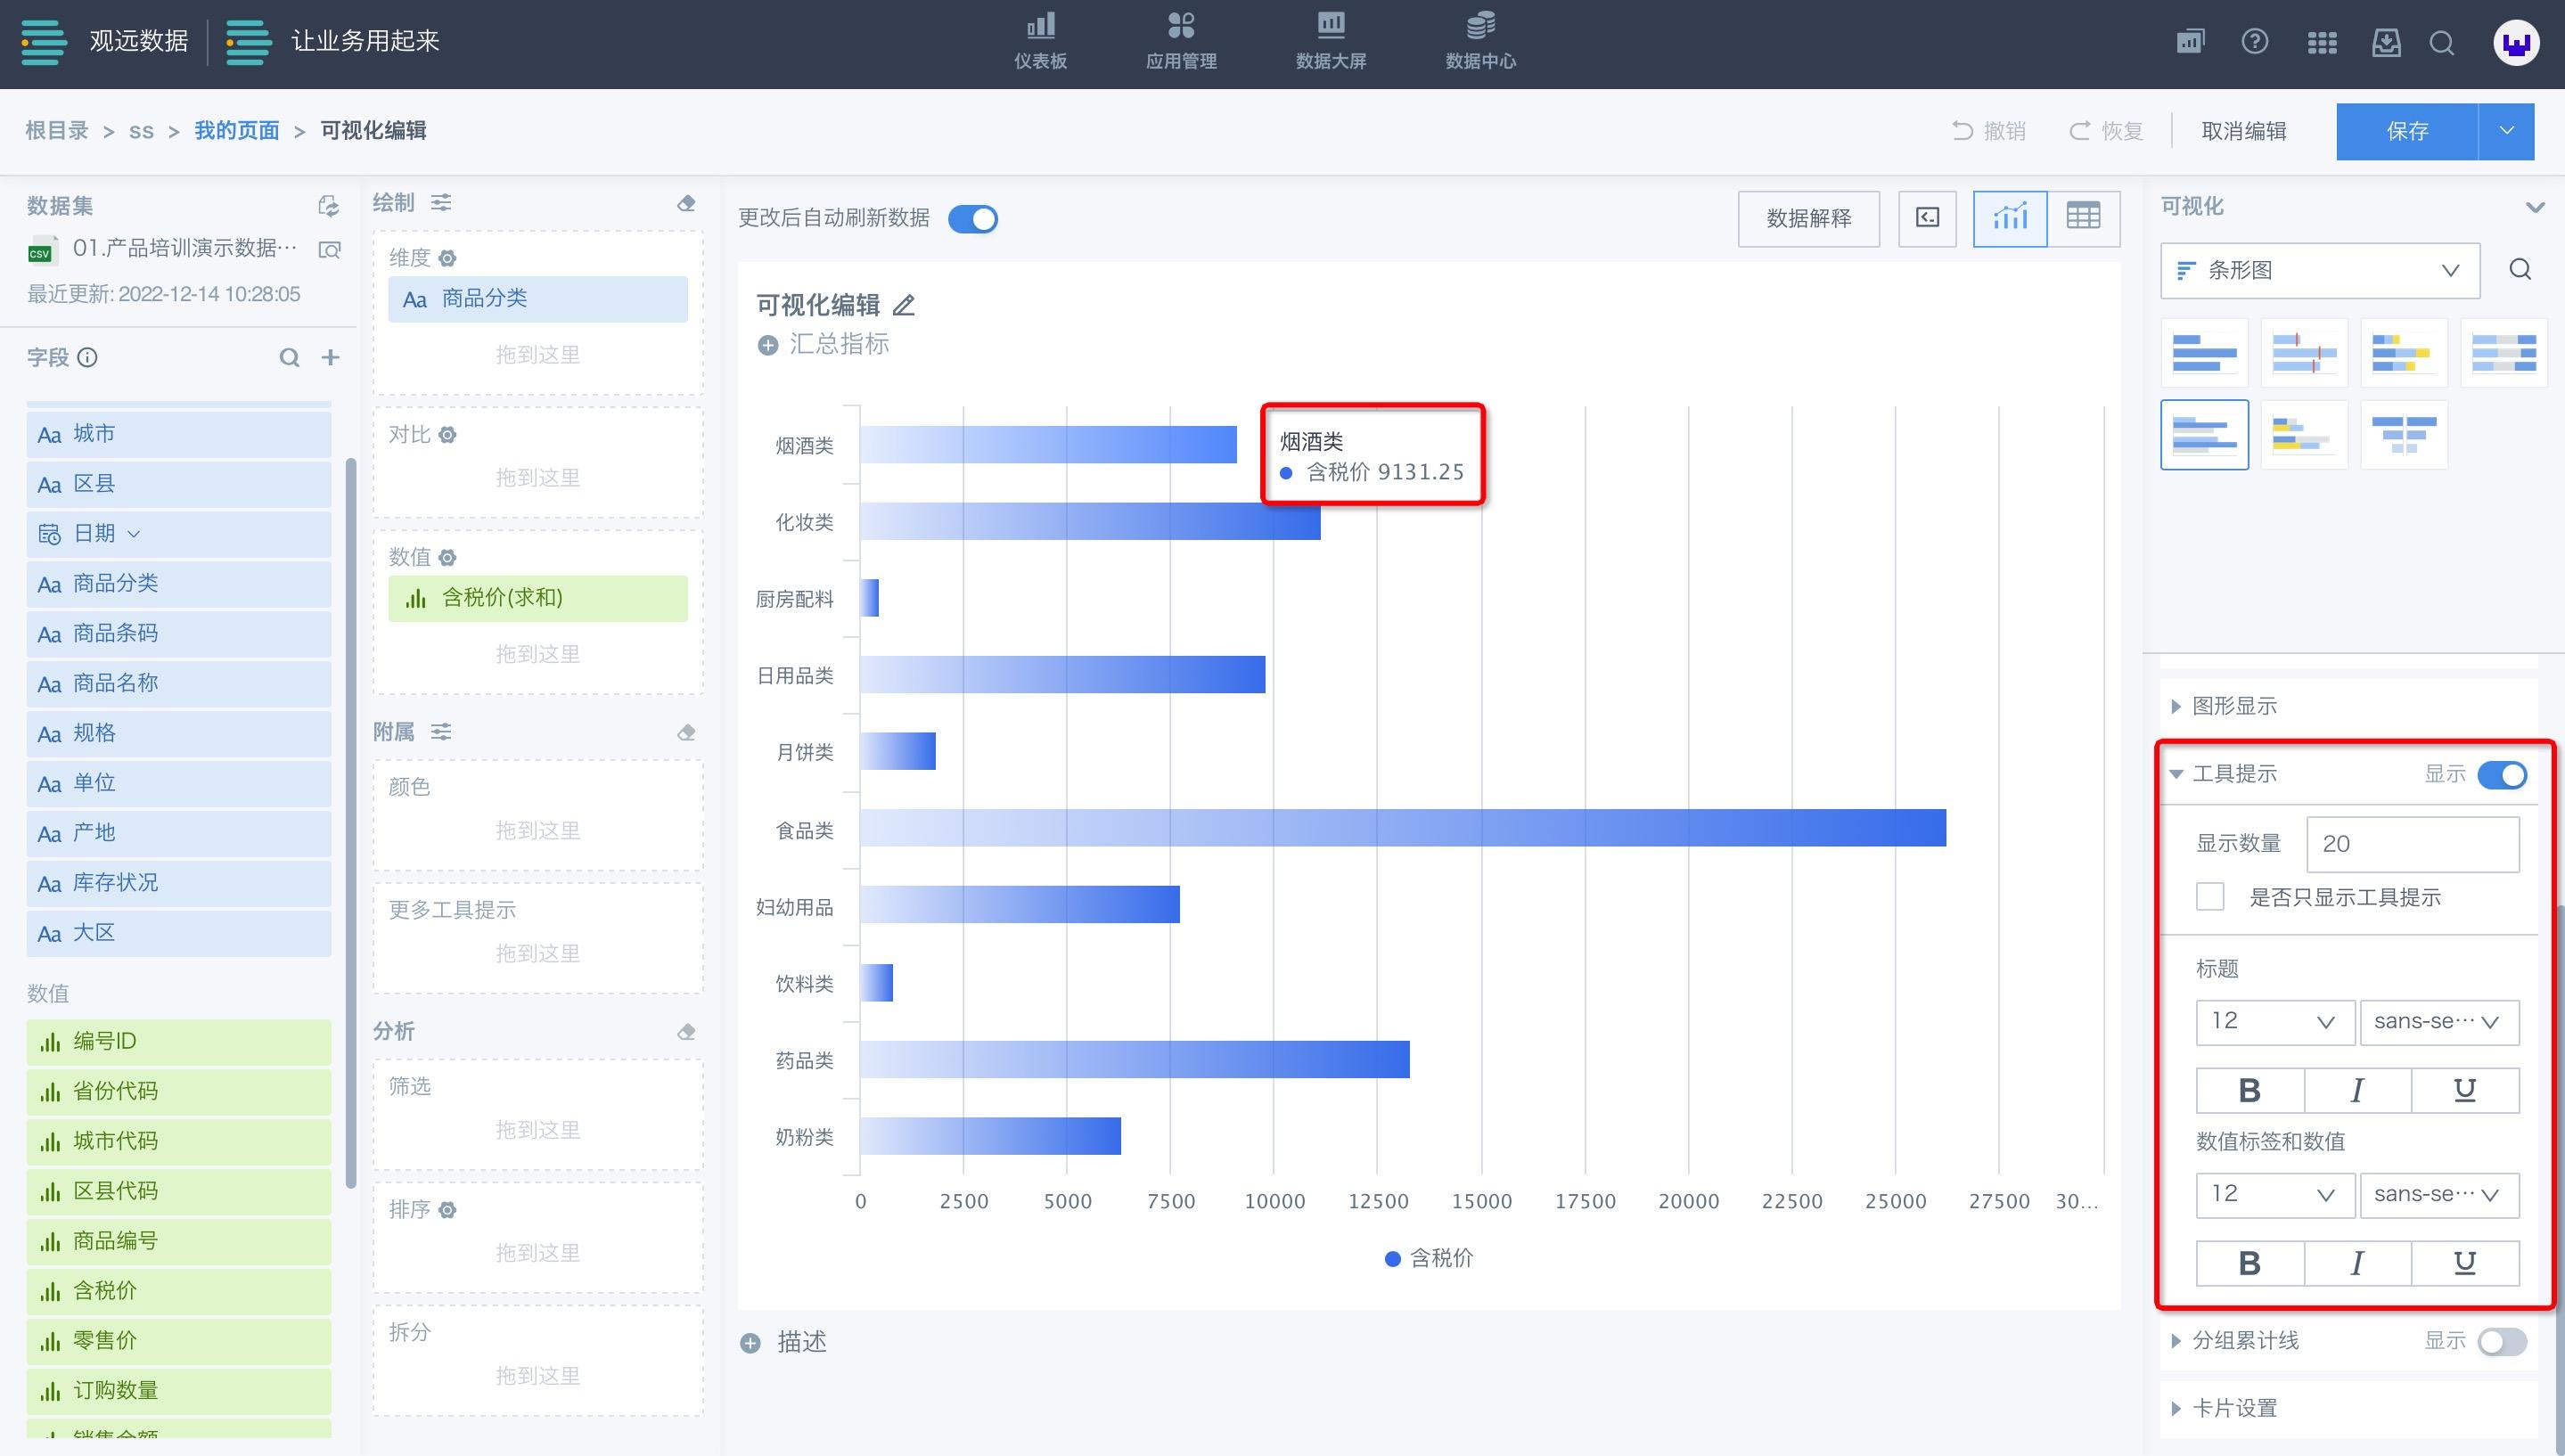Open 数值标签和数值 font family dropdown
Image resolution: width=2565 pixels, height=1456 pixels.
[x=2439, y=1195]
